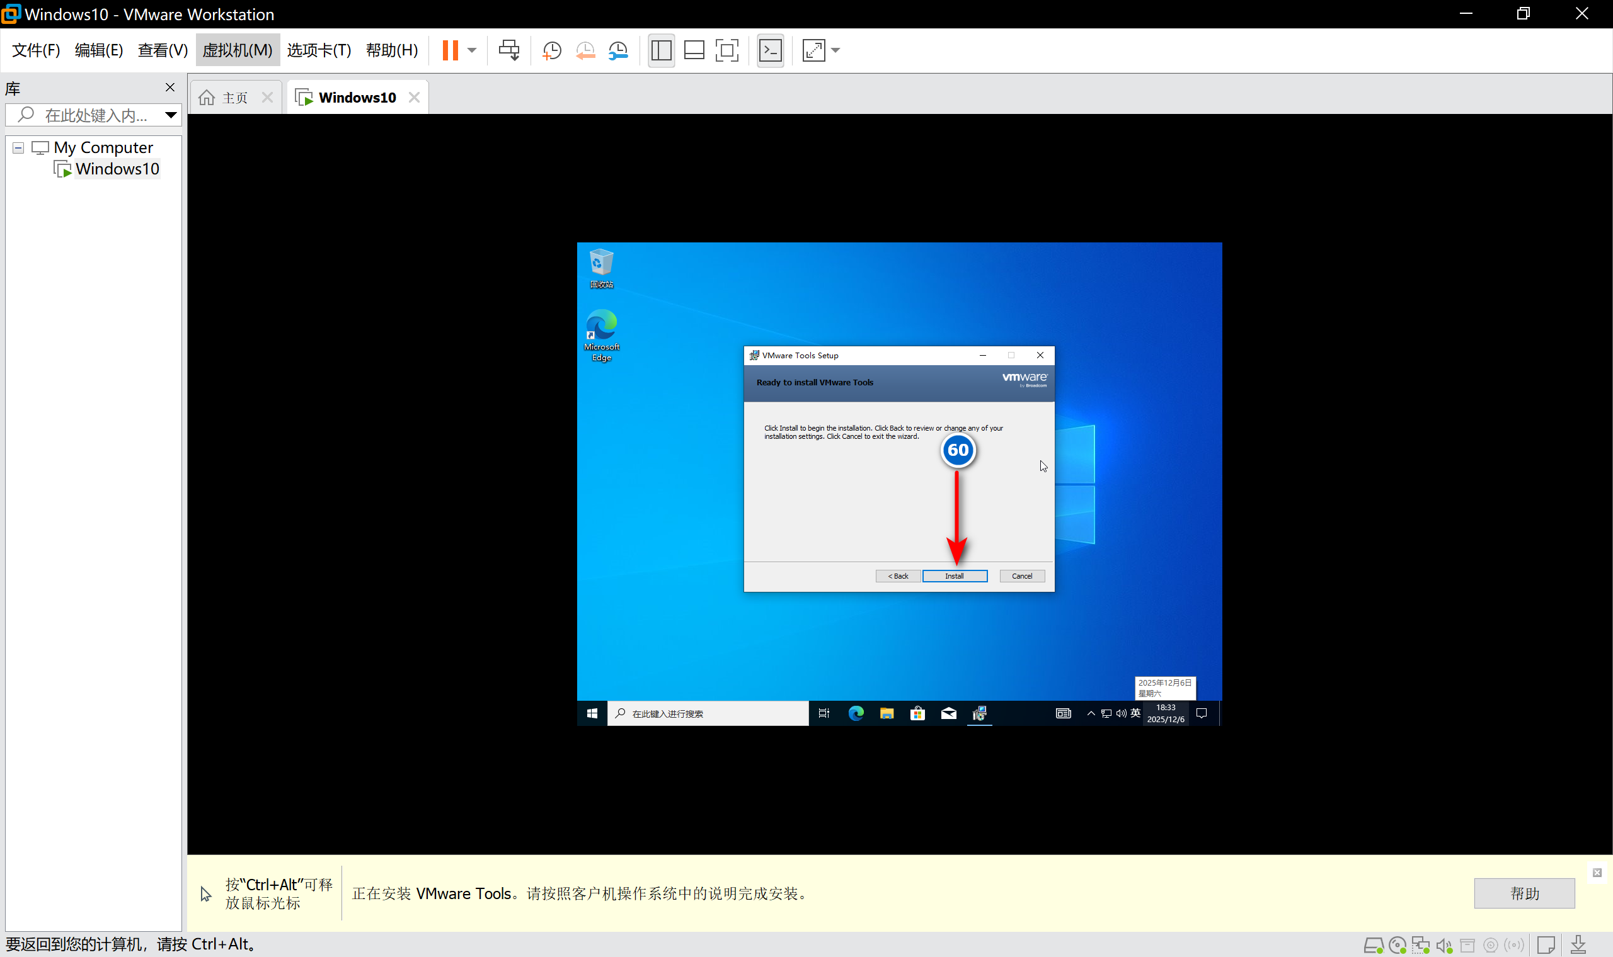Viewport: 1613px width, 957px height.
Task: Open the console view terminal icon
Action: tap(771, 50)
